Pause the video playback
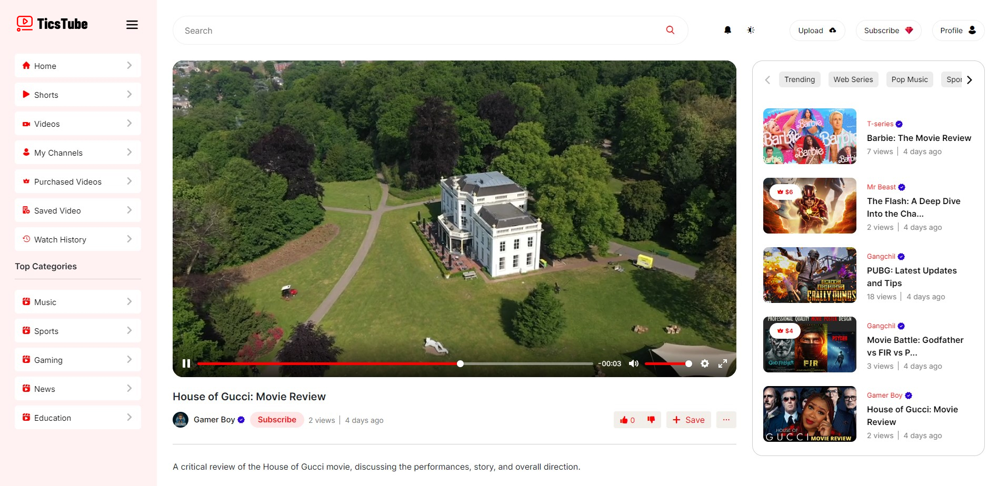 (186, 363)
